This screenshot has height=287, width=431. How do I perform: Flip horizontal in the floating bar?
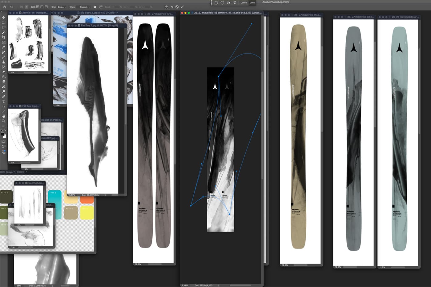coord(228,2)
